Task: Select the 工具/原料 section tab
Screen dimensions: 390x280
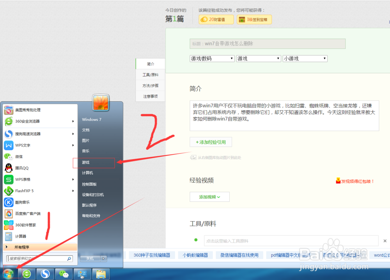Action: click(x=150, y=74)
